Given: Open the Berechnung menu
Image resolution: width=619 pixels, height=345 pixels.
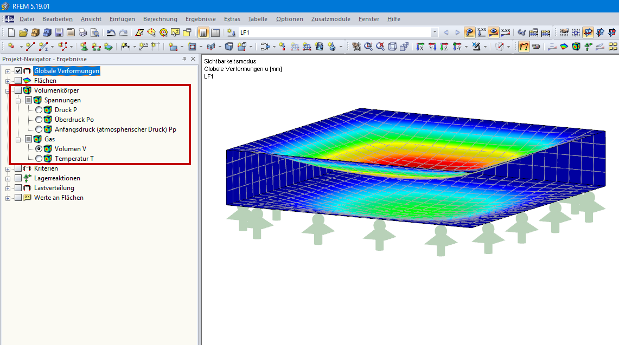Looking at the screenshot, I should coord(160,19).
